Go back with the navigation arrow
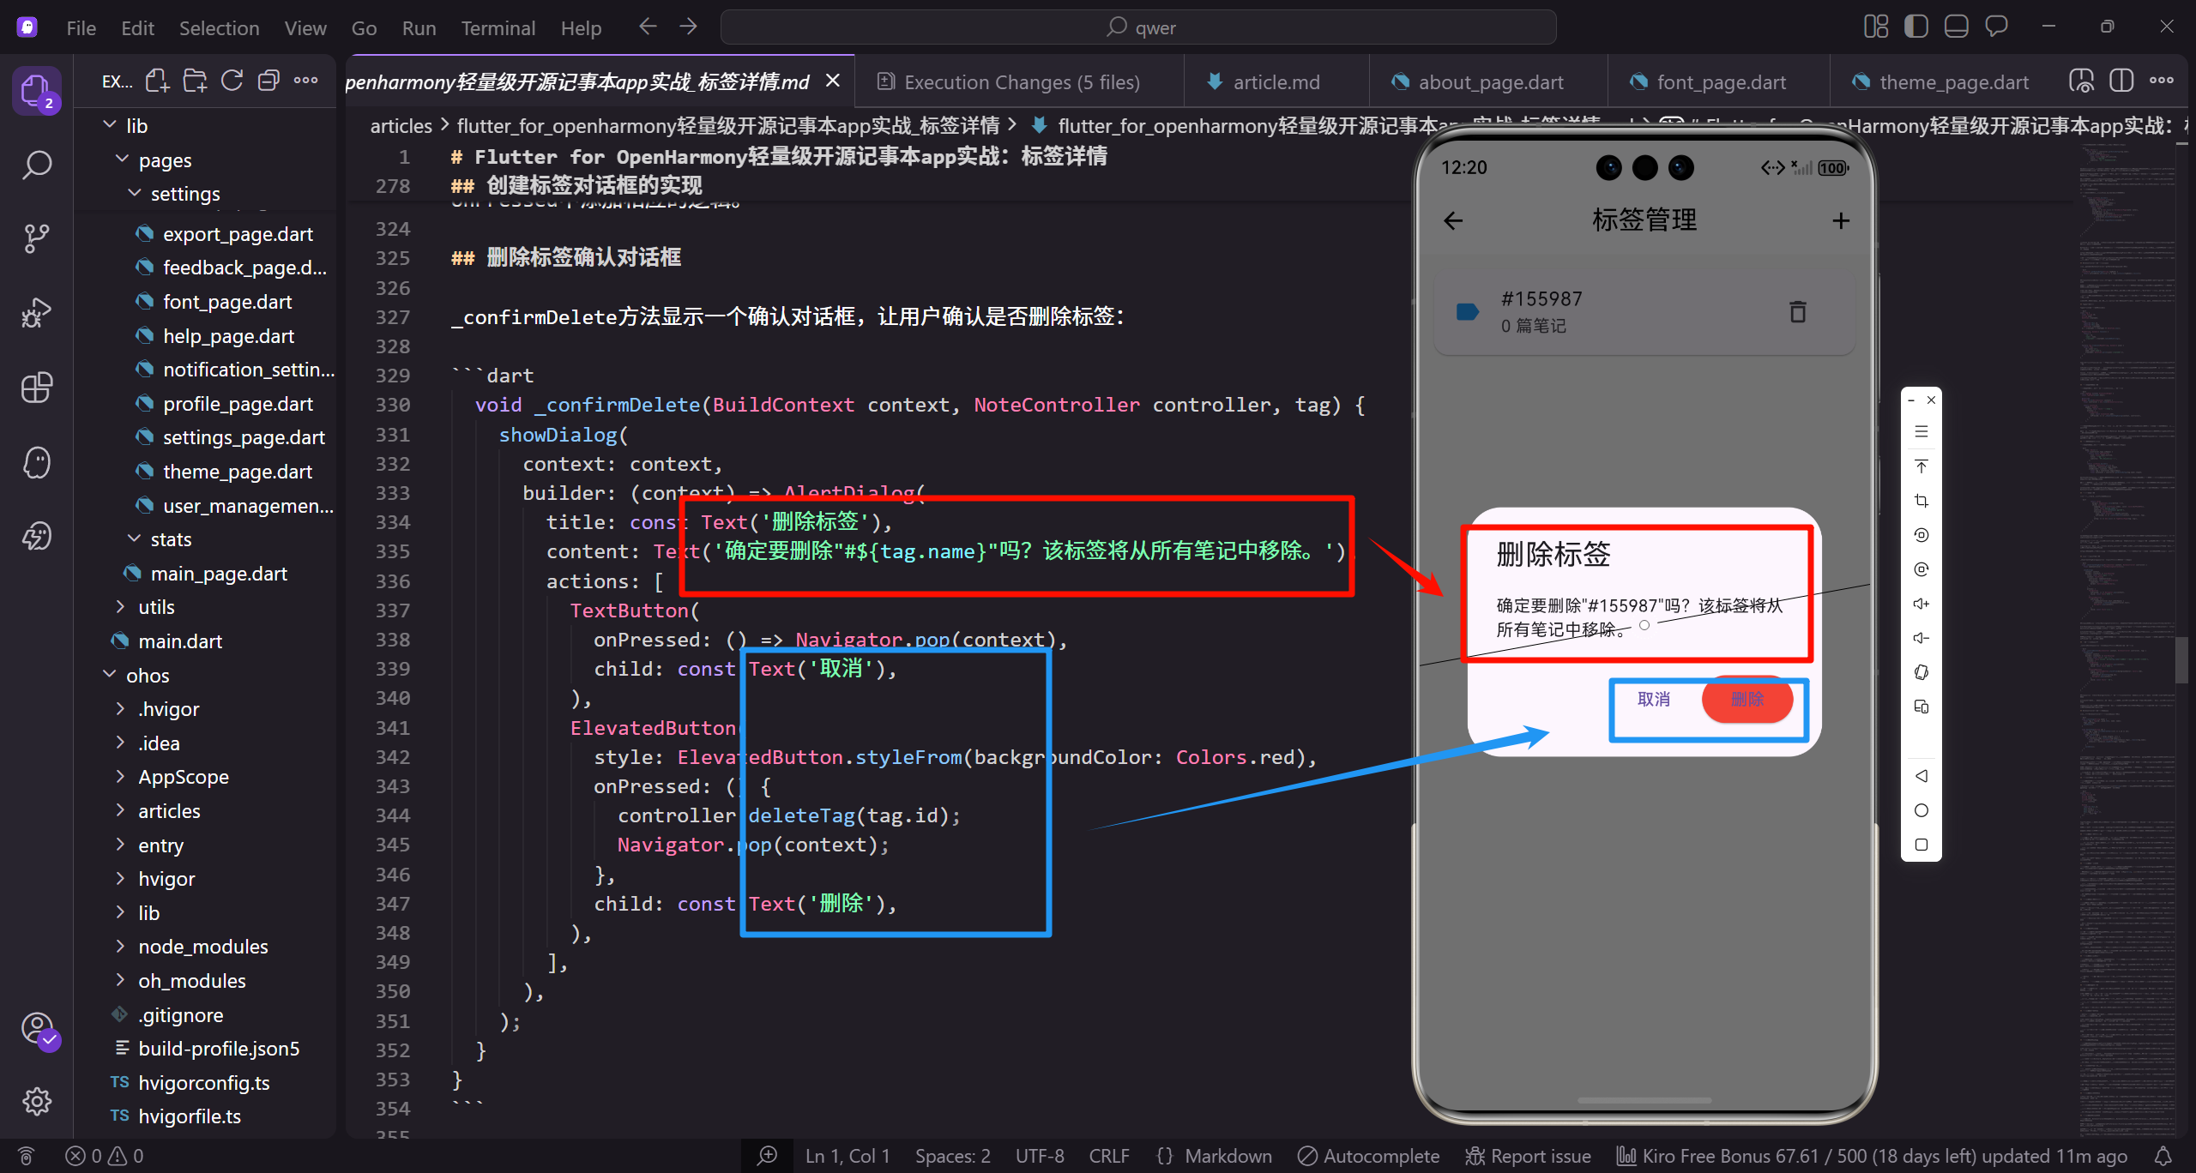This screenshot has width=2196, height=1173. coord(648,27)
